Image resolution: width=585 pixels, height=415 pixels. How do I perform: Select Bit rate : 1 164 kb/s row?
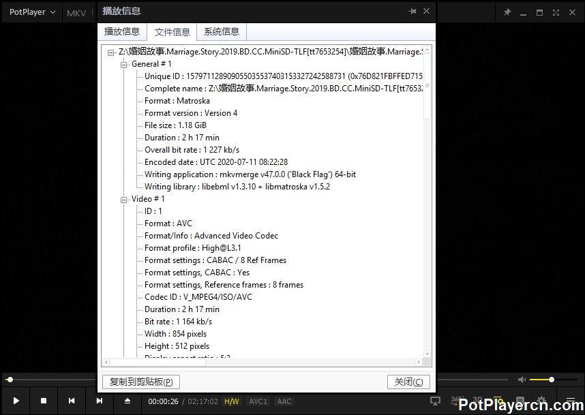[179, 322]
